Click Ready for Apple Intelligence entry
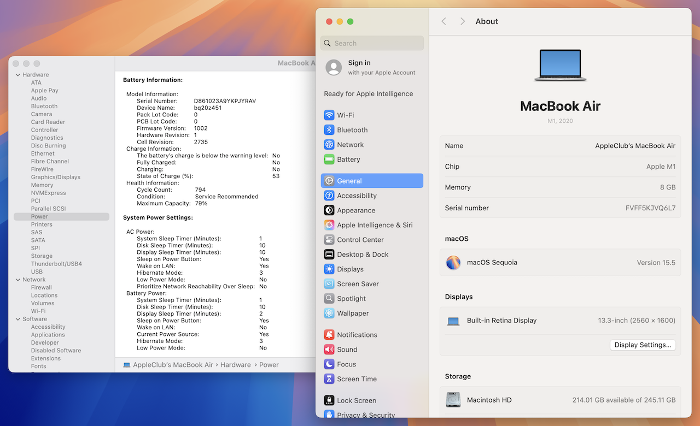The width and height of the screenshot is (700, 426). (x=369, y=94)
